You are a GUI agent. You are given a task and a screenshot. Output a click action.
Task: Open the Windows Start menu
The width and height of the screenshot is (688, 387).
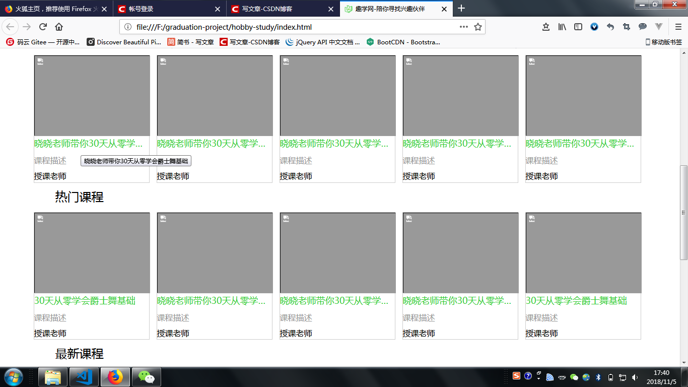pyautogui.click(x=13, y=377)
